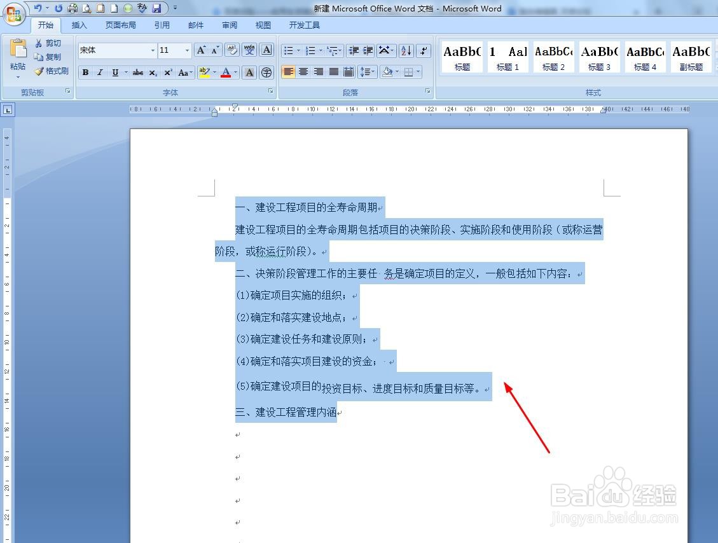Image resolution: width=718 pixels, height=543 pixels.
Task: Grow font size icon
Action: (200, 50)
